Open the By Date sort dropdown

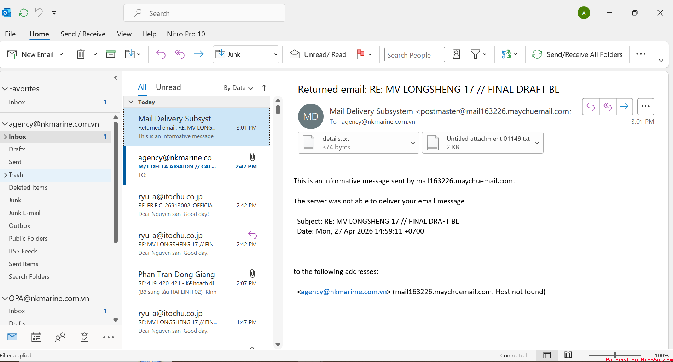[238, 88]
